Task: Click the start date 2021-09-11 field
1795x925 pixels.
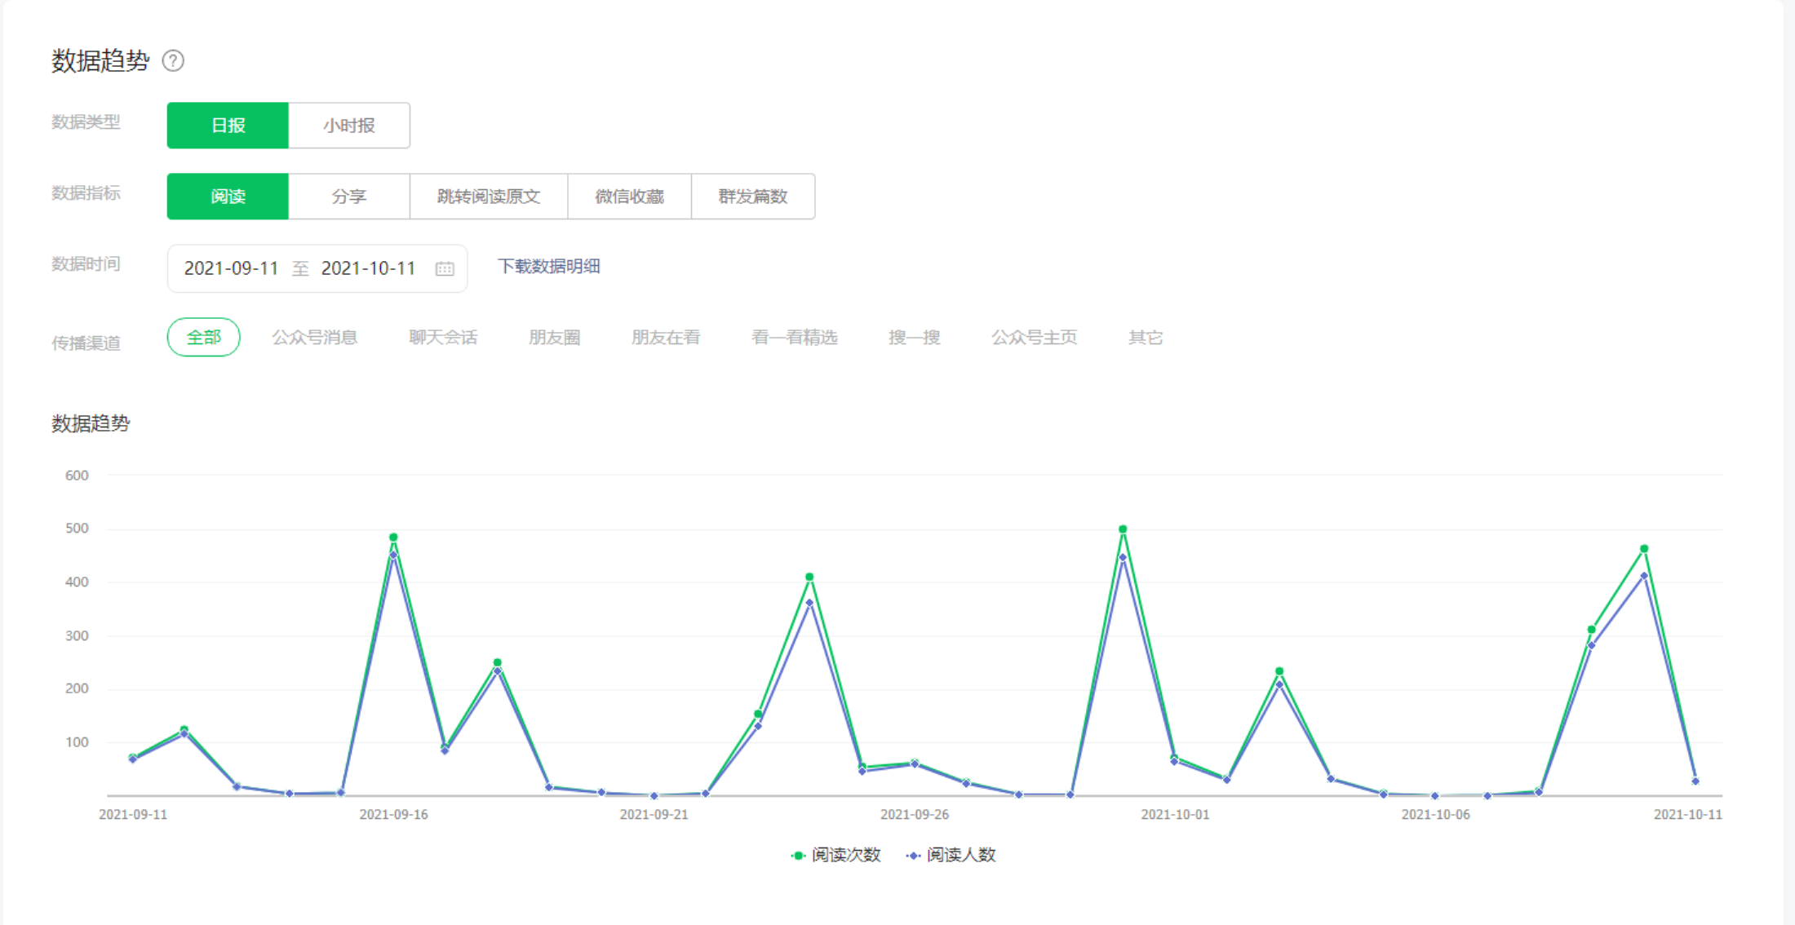Action: 231,268
